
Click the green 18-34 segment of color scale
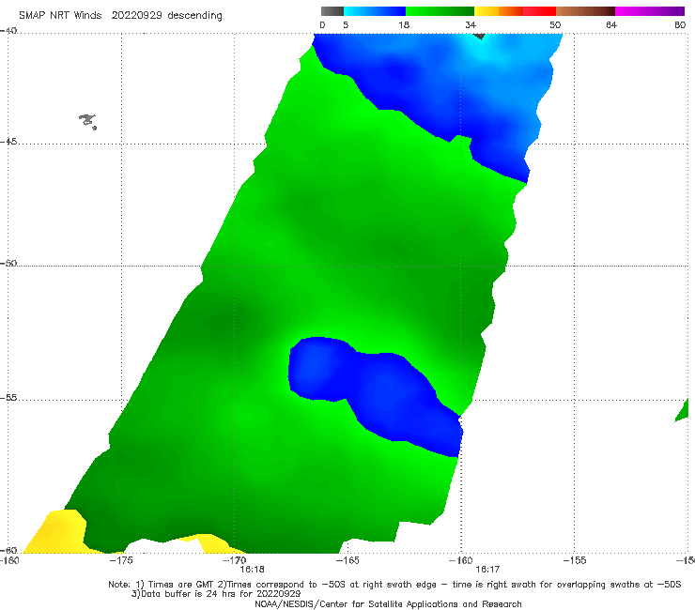pos(440,11)
